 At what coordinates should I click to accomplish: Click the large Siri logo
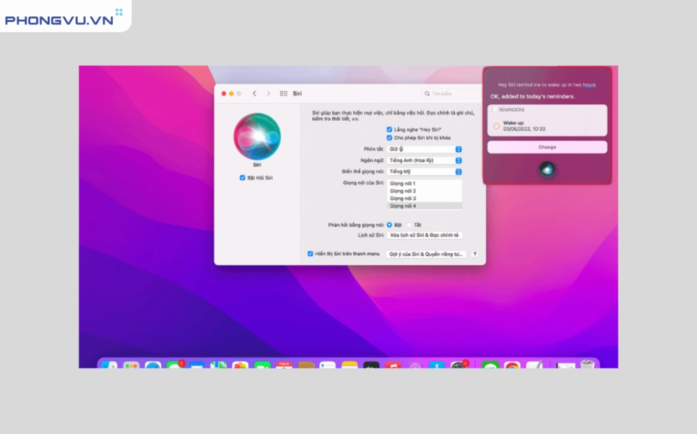257,136
